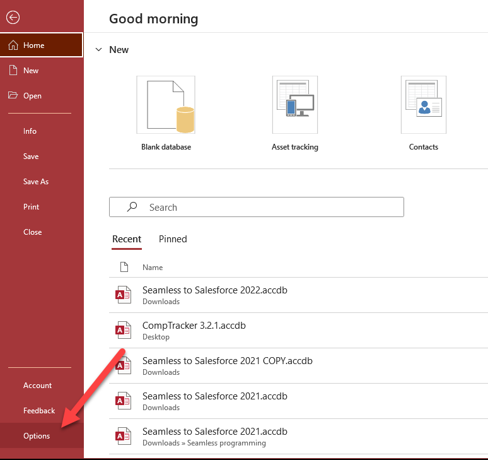Viewport: 488px width, 460px height.
Task: Click Access icon beside Seamless to Salesforce 2022
Action: (124, 295)
